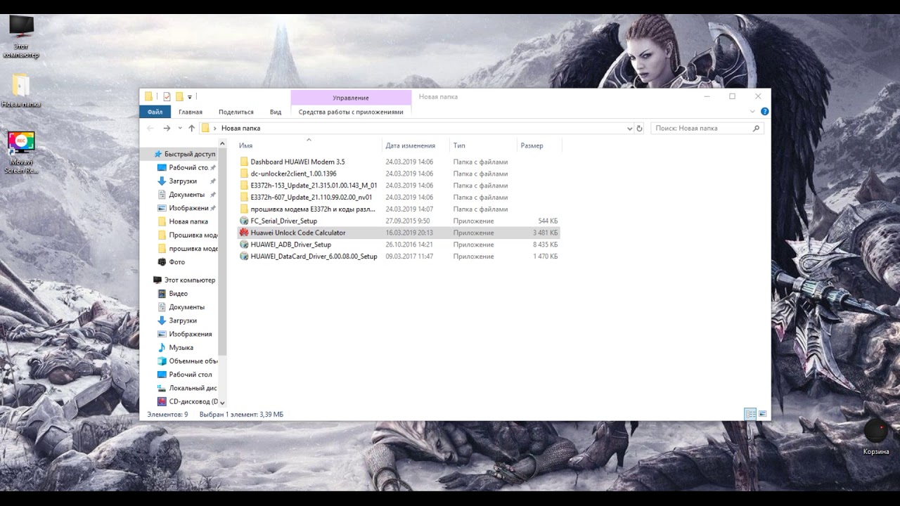Viewport: 900px width, 506px height.
Task: Click the date 27.09.2015 9:50
Action: click(407, 221)
